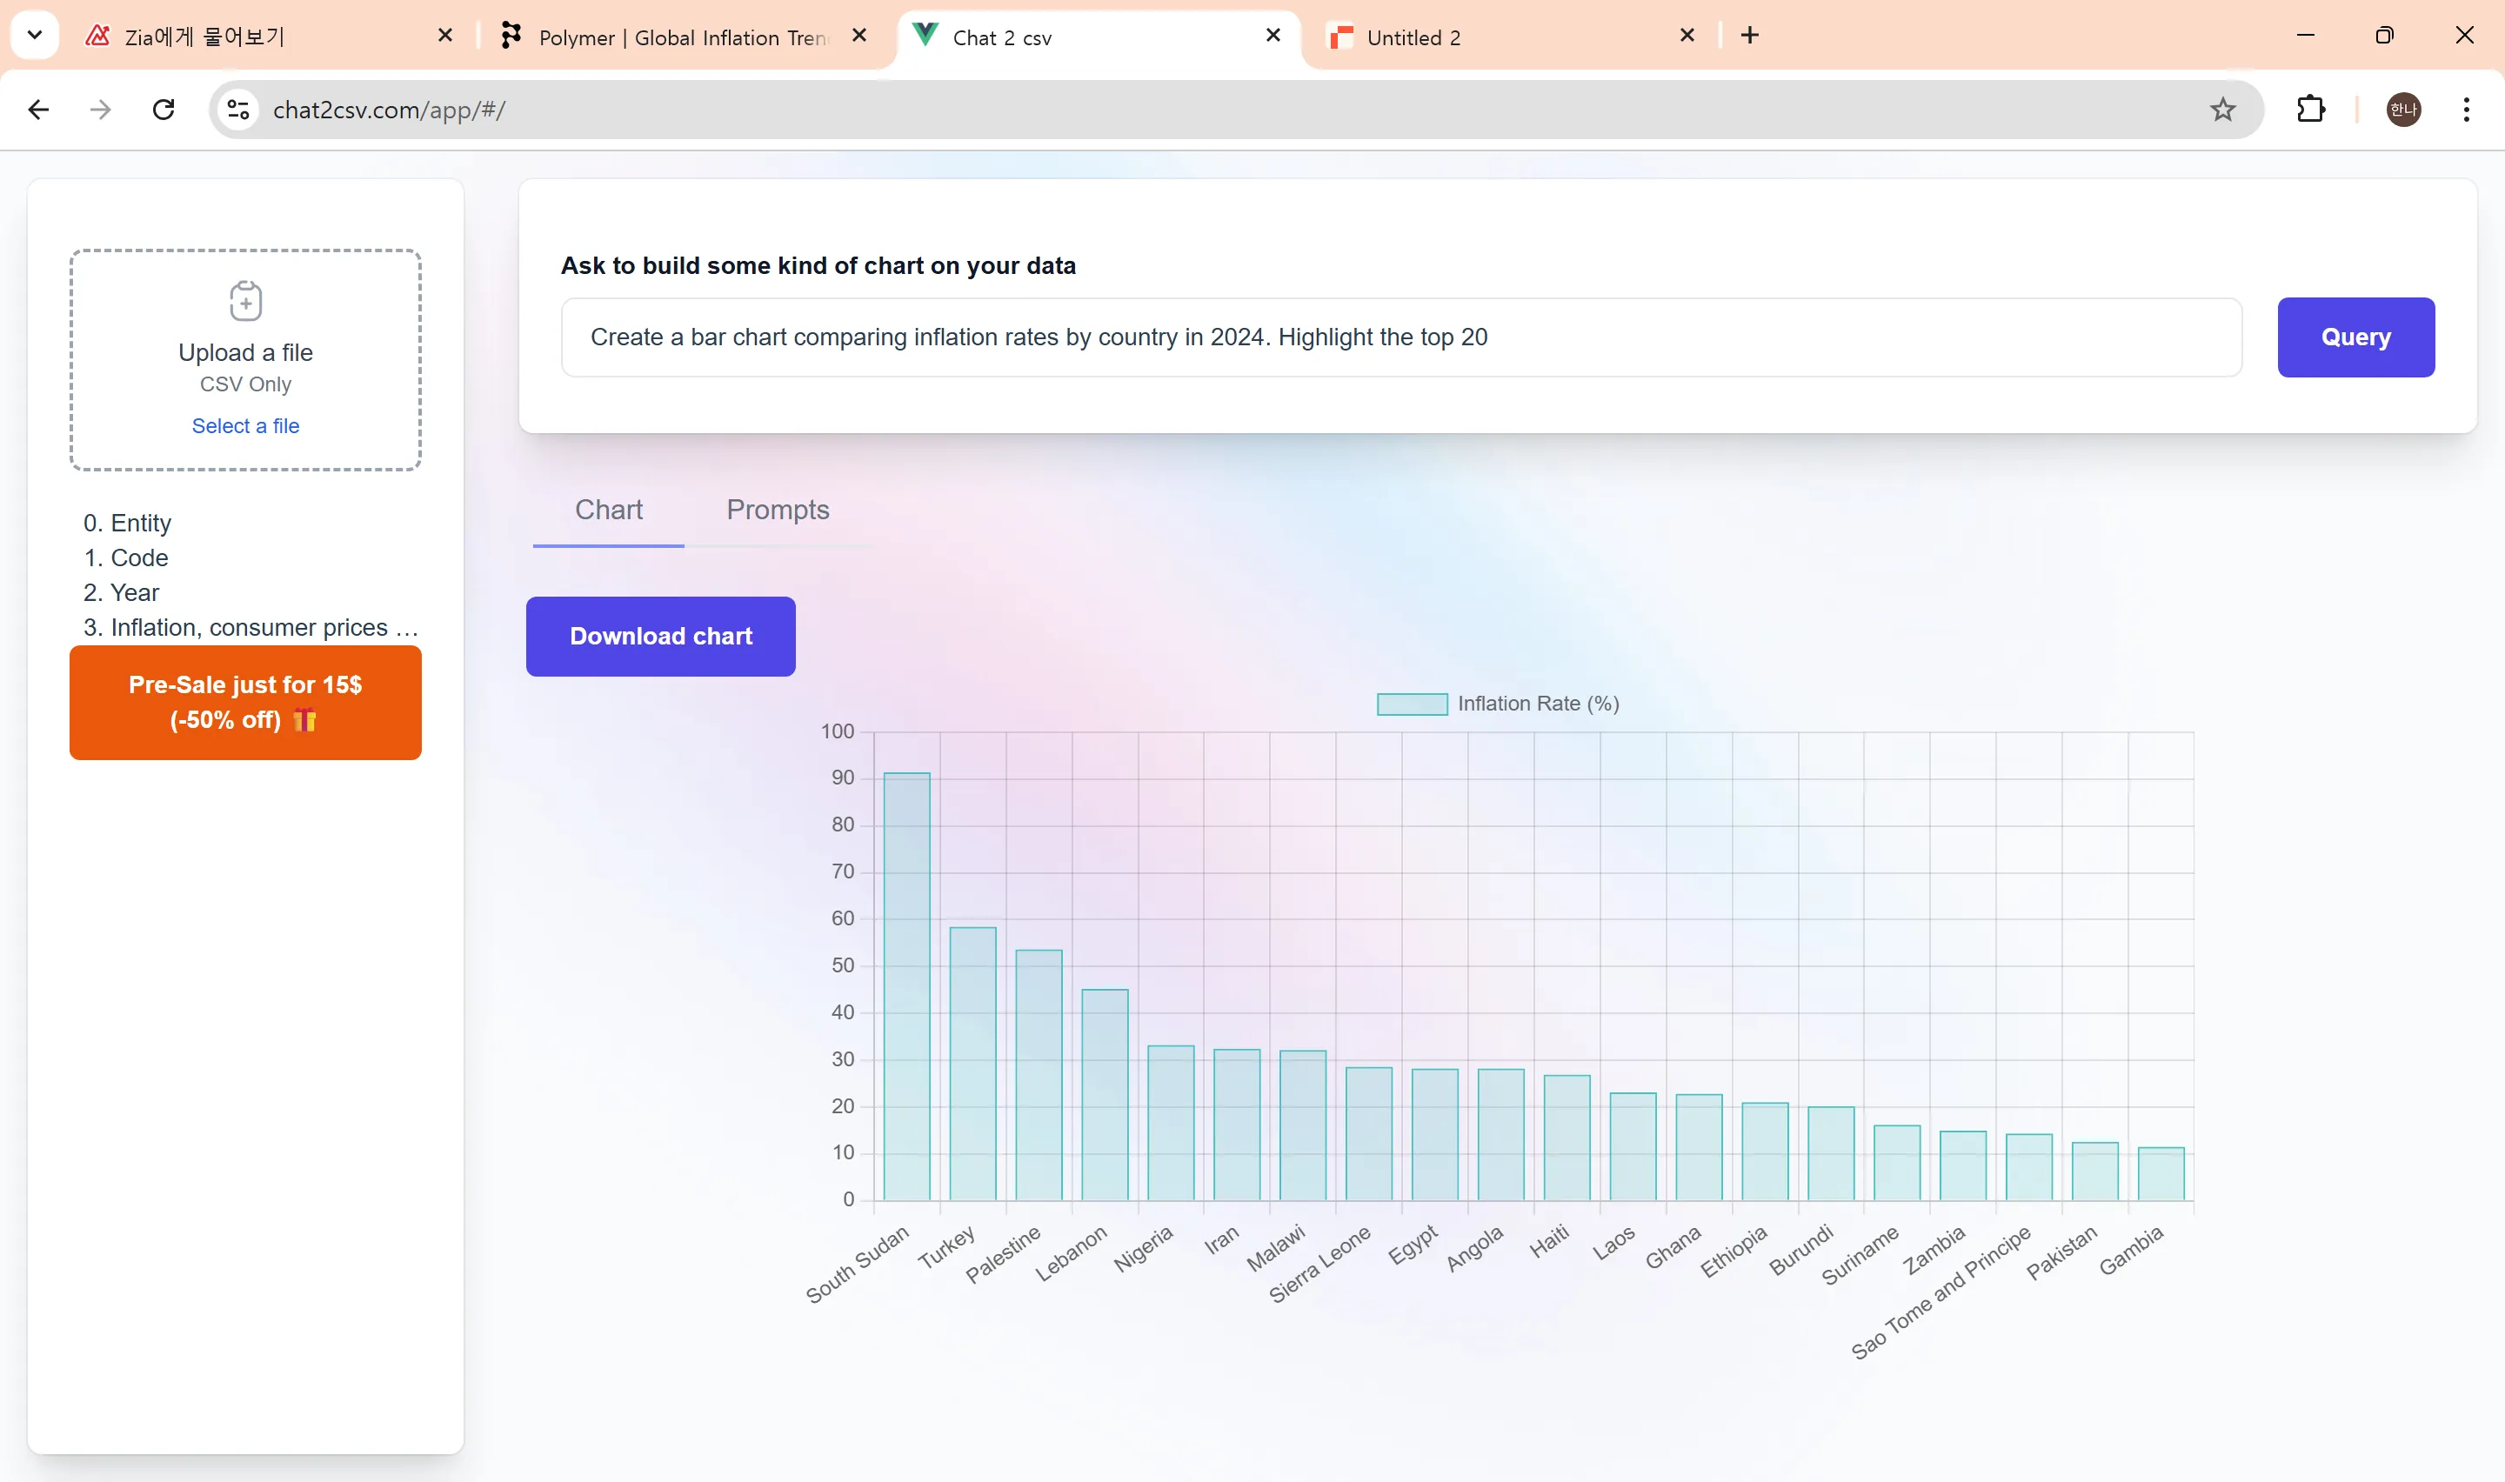Reload the chat2csv page

tap(164, 110)
